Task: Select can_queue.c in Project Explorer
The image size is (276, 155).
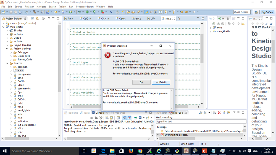Action: 24,74
